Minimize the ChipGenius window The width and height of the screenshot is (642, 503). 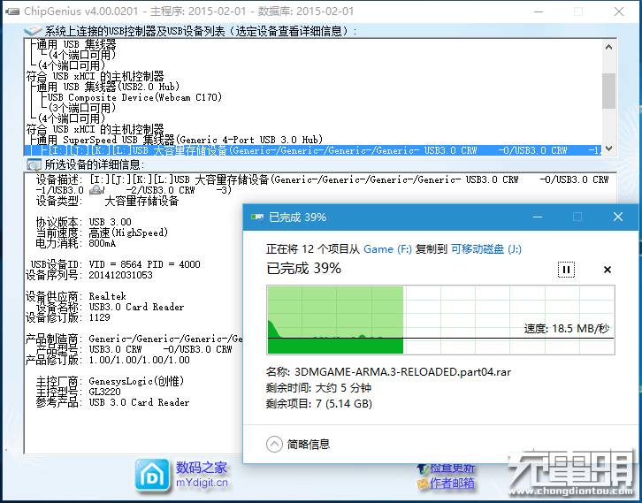pos(539,11)
